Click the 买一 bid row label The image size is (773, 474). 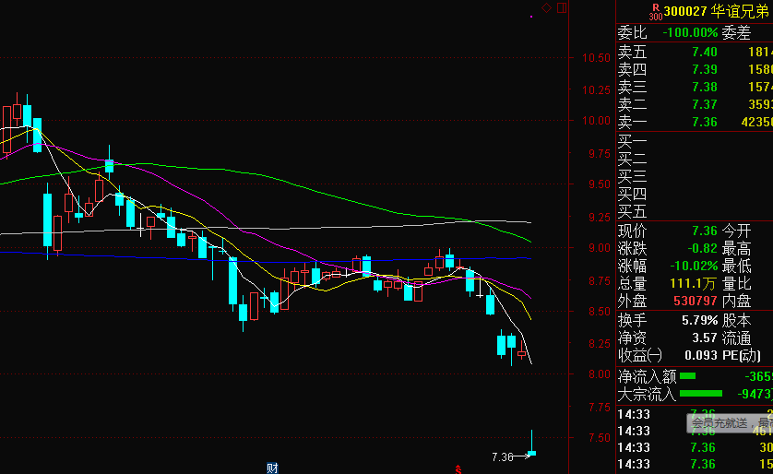(x=633, y=142)
